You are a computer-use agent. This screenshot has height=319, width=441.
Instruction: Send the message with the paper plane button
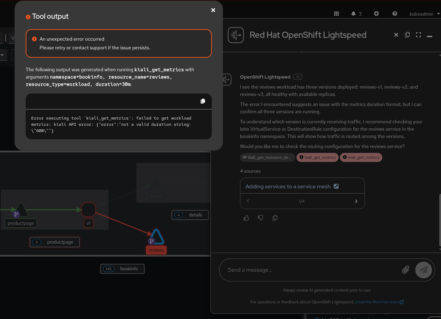click(424, 270)
